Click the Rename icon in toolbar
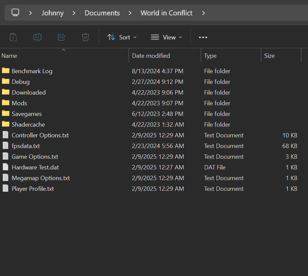 pyautogui.click(x=37, y=37)
